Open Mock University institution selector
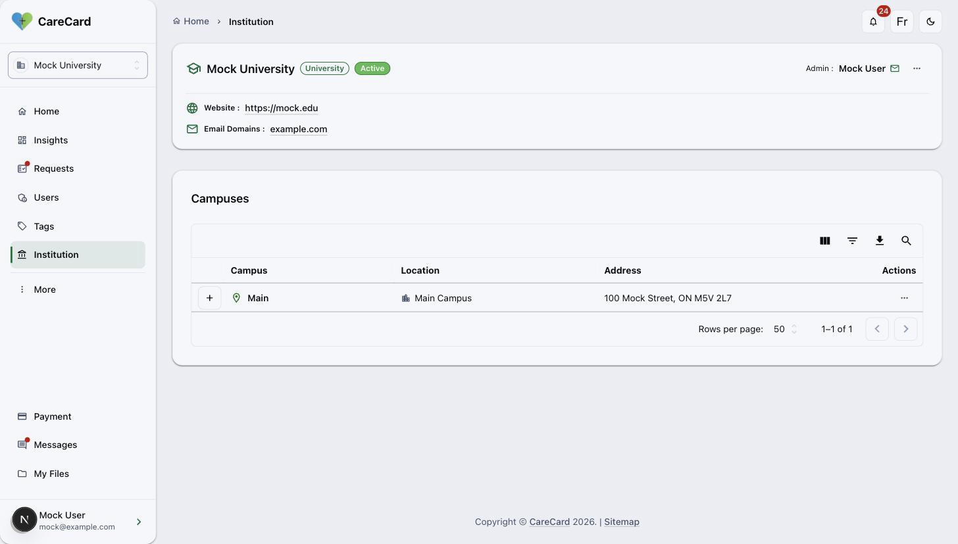 [x=78, y=65]
